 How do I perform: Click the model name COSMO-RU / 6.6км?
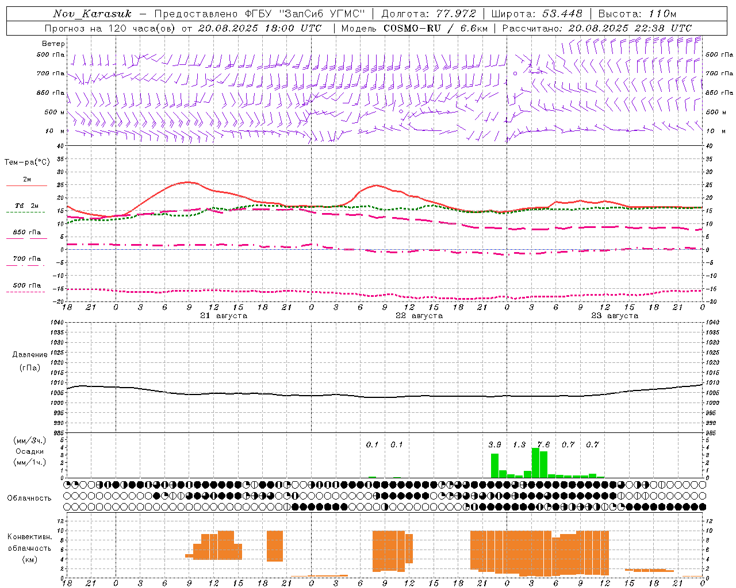coord(435,28)
